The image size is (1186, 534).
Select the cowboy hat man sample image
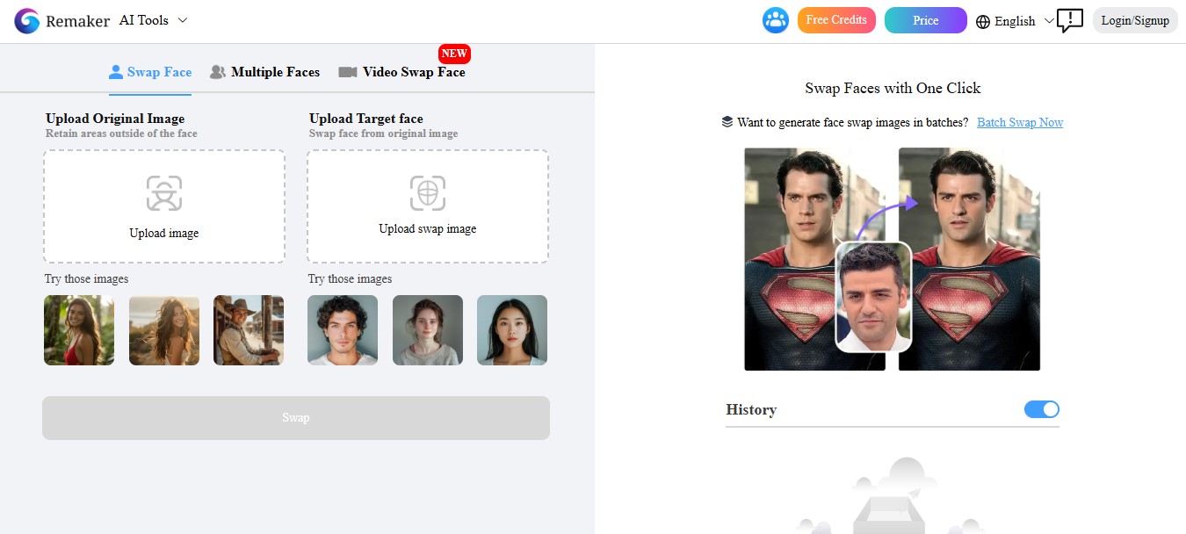249,330
